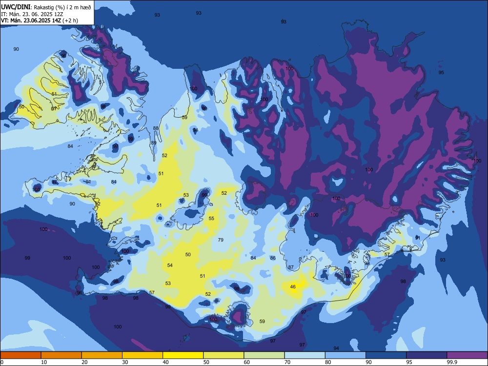Image resolution: width=488 pixels, height=366 pixels.
Task: Click the humidity value 89 on the map
Action: (x=154, y=143)
